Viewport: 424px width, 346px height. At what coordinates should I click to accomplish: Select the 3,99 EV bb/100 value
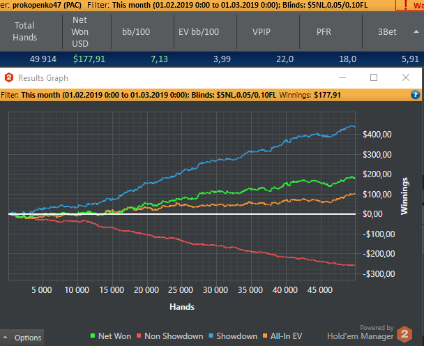click(222, 59)
